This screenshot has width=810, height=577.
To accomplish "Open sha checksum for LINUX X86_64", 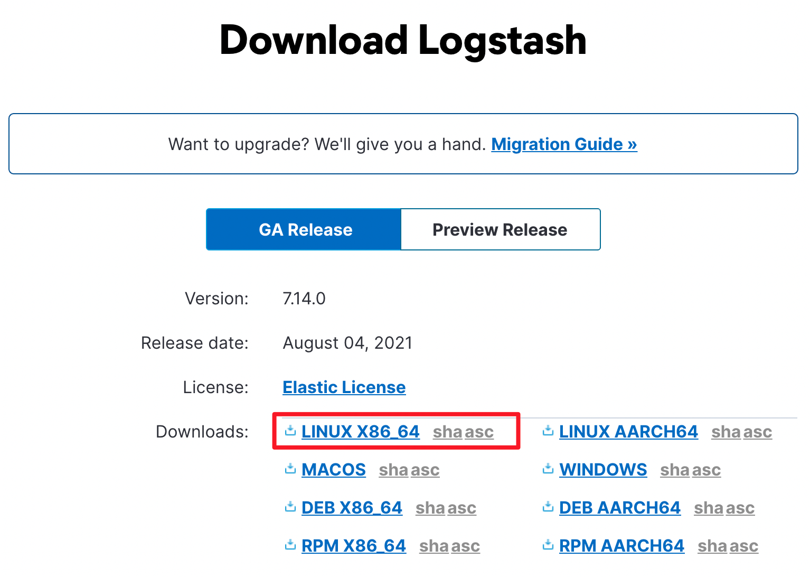I will pyautogui.click(x=448, y=432).
